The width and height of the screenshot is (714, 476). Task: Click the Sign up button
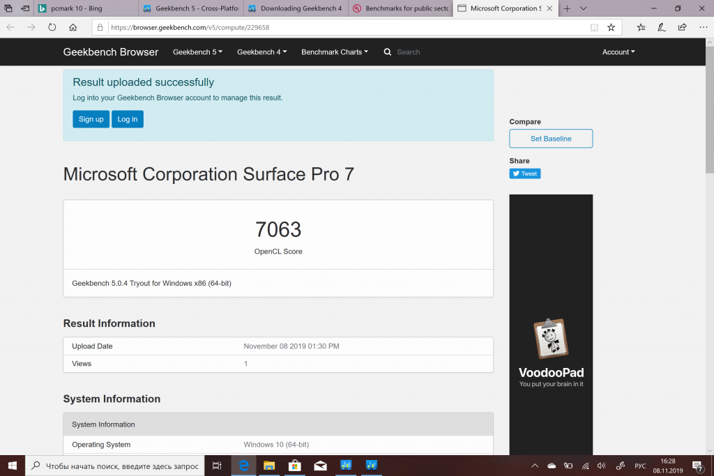pos(91,119)
